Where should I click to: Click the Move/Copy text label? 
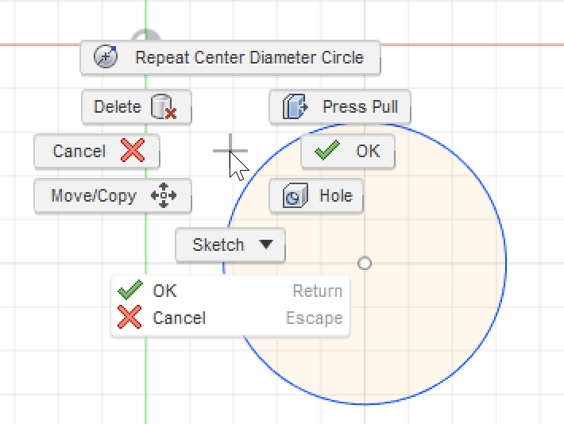point(94,196)
